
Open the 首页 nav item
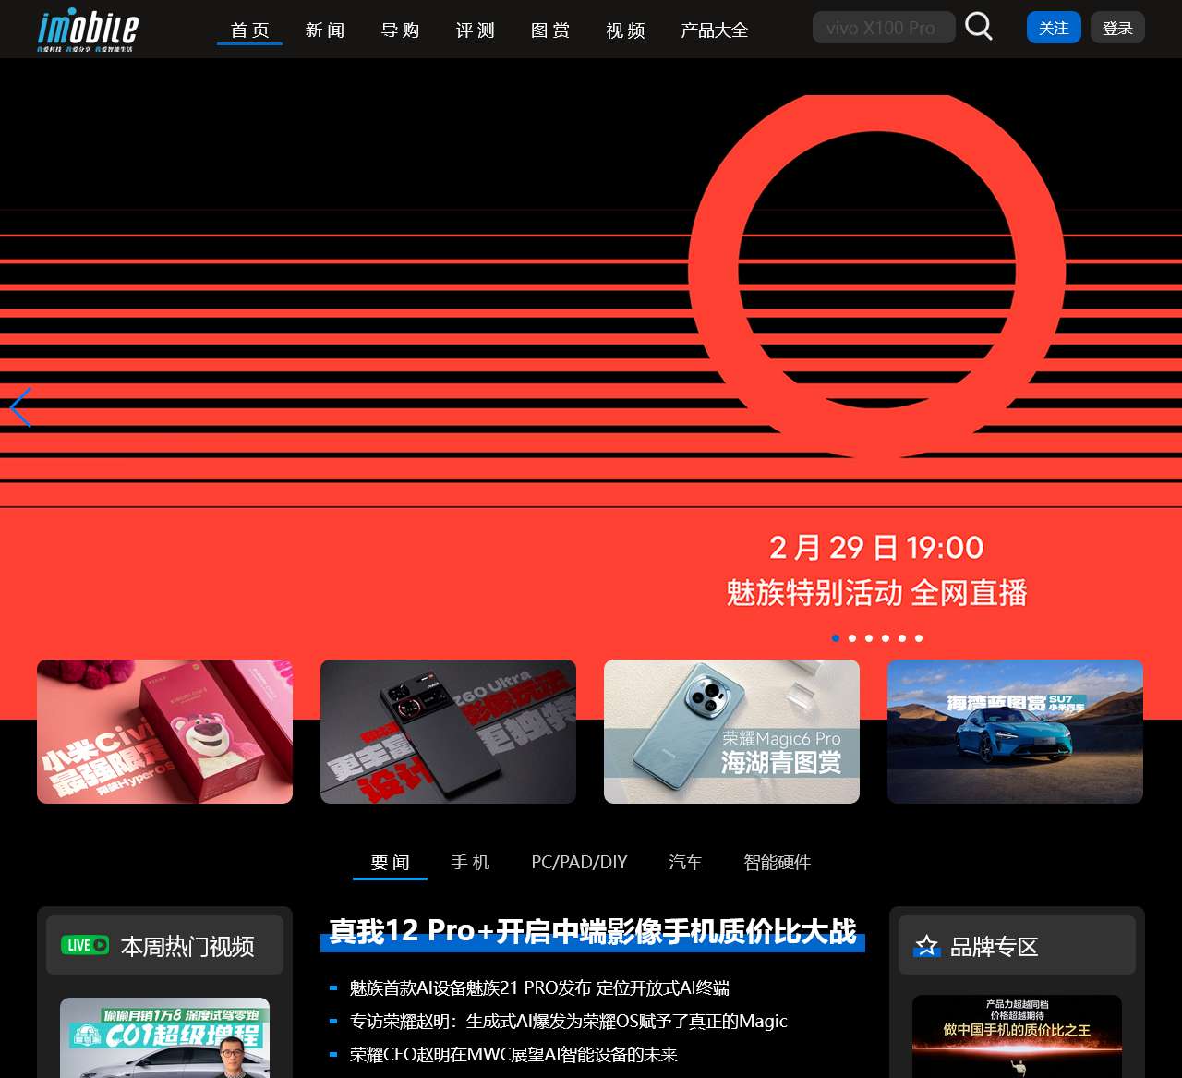coord(249,30)
